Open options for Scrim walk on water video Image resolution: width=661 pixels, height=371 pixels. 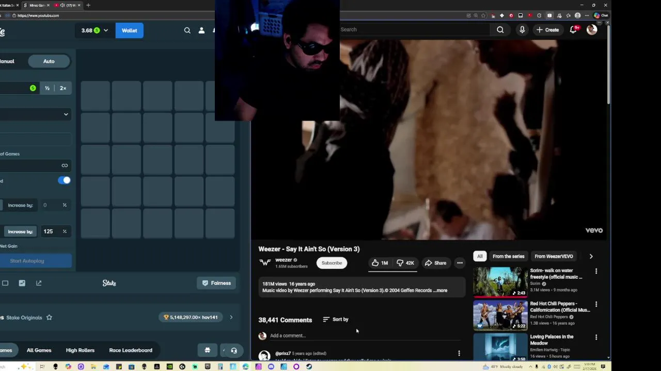[596, 271]
